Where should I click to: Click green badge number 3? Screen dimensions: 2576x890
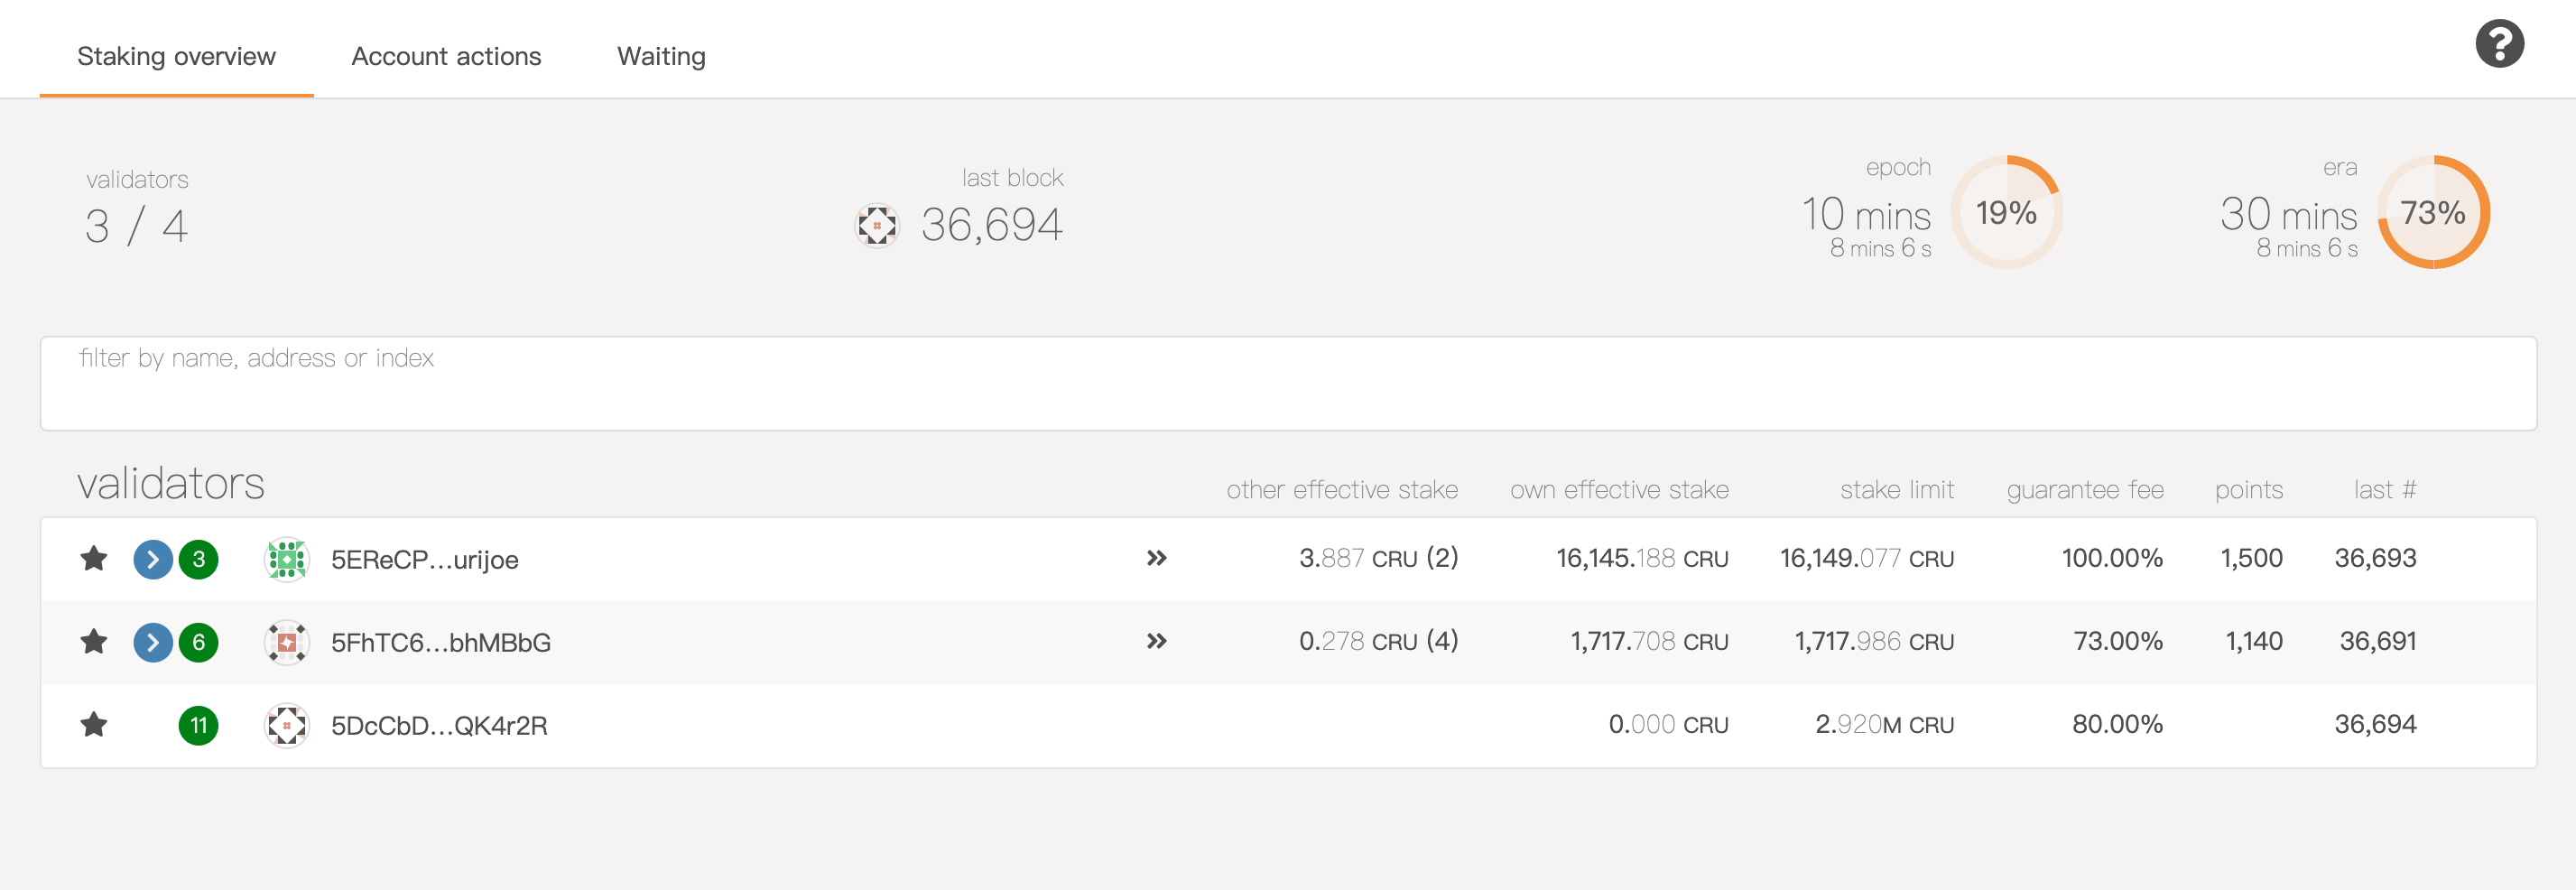click(198, 559)
